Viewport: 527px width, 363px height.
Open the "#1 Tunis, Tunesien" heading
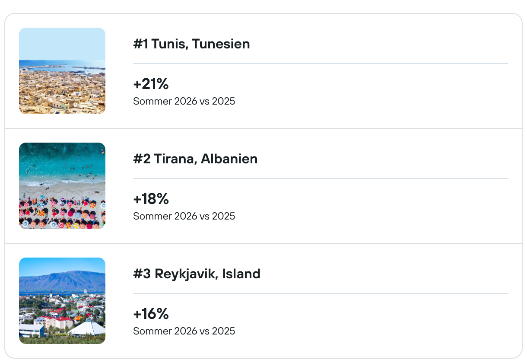click(x=191, y=44)
